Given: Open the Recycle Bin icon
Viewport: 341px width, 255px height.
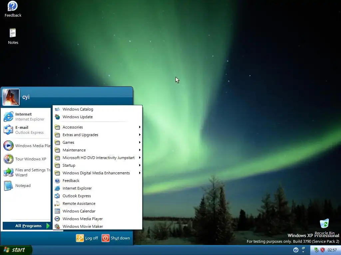Looking at the screenshot, I should click(x=324, y=224).
